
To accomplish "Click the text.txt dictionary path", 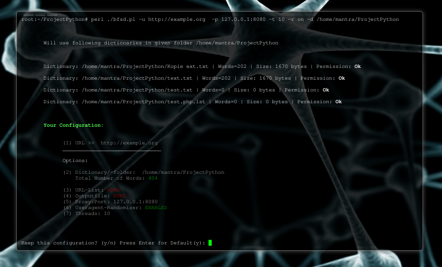I will (137, 78).
